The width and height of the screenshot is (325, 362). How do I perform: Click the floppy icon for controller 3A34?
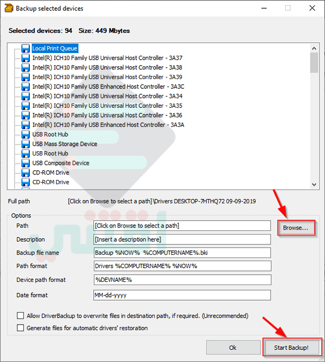click(x=25, y=96)
